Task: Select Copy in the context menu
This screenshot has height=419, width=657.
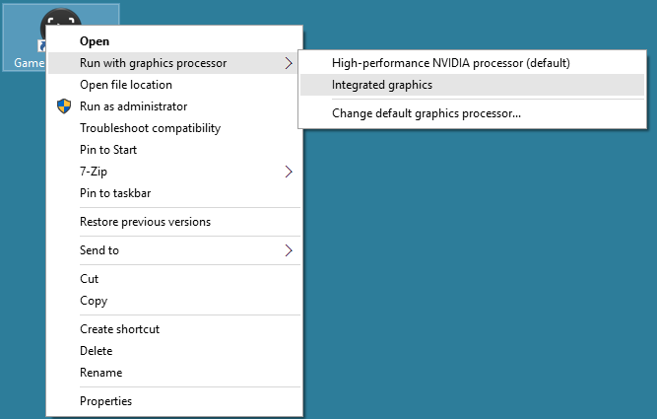Action: 94,301
